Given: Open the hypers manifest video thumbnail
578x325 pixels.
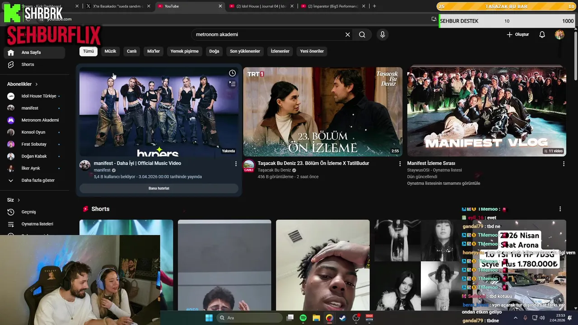Looking at the screenshot, I should [159, 111].
